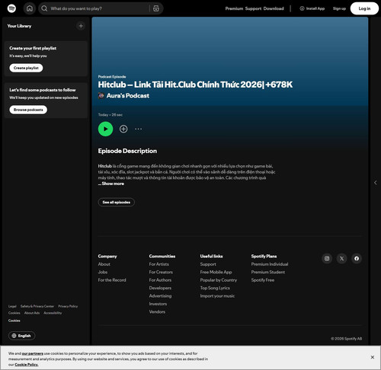The width and height of the screenshot is (381, 370).
Task: Expand the right side panel arrow
Action: pos(375,183)
